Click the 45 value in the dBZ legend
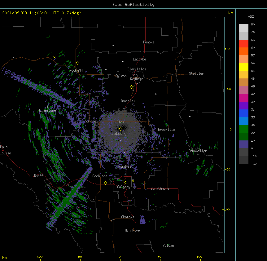The height and width of the screenshot is (261, 267). 253,86
